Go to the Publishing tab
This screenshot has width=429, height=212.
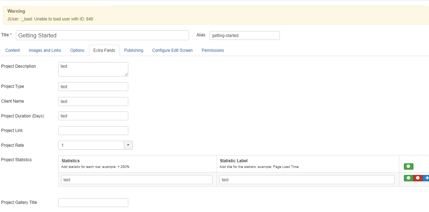(x=134, y=50)
